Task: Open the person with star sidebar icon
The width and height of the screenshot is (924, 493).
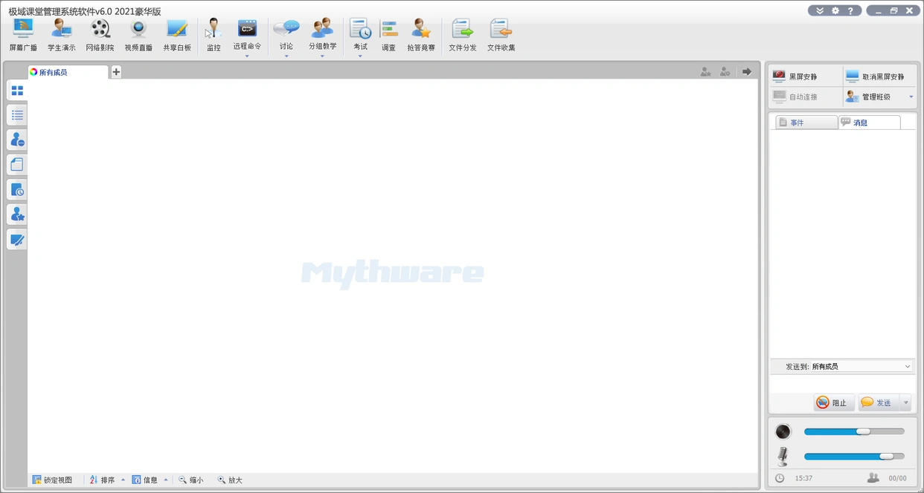Action: (x=17, y=215)
